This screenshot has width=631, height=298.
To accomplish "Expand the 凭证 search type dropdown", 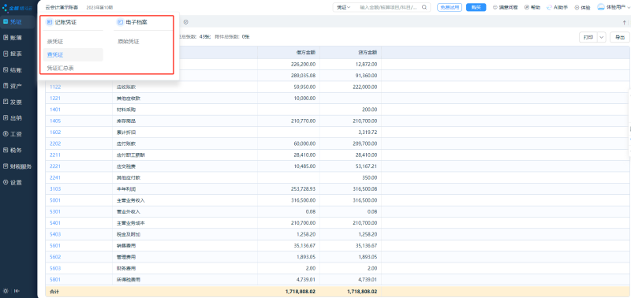I will tap(344, 7).
